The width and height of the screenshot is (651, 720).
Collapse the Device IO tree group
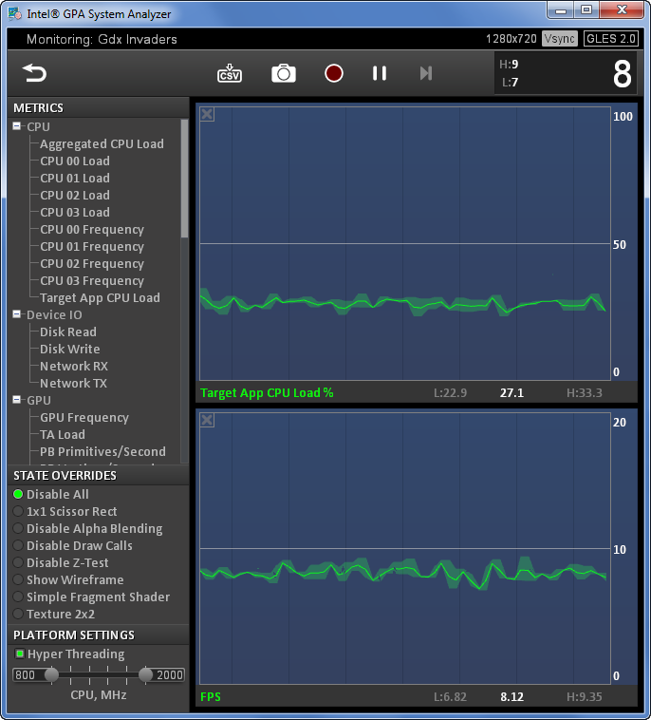(17, 314)
